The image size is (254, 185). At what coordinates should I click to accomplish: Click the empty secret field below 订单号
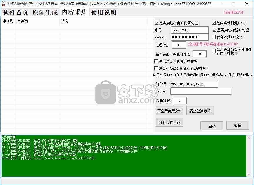[x=201, y=91]
